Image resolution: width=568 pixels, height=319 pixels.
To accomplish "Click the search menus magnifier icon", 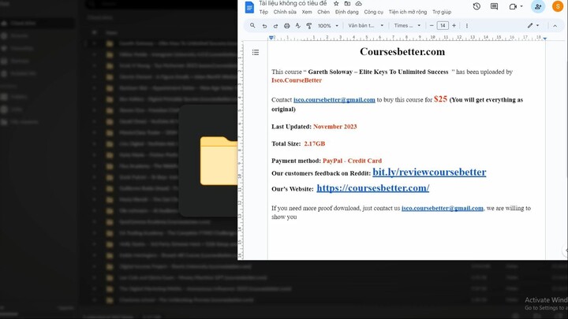I will (x=252, y=26).
